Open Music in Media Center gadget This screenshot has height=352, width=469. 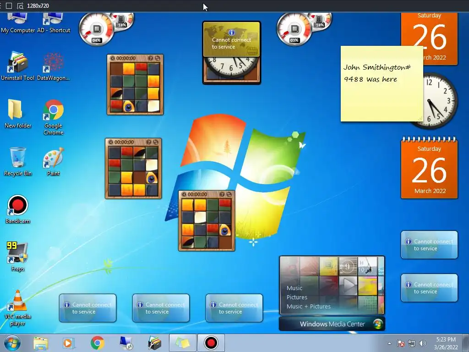pos(294,288)
